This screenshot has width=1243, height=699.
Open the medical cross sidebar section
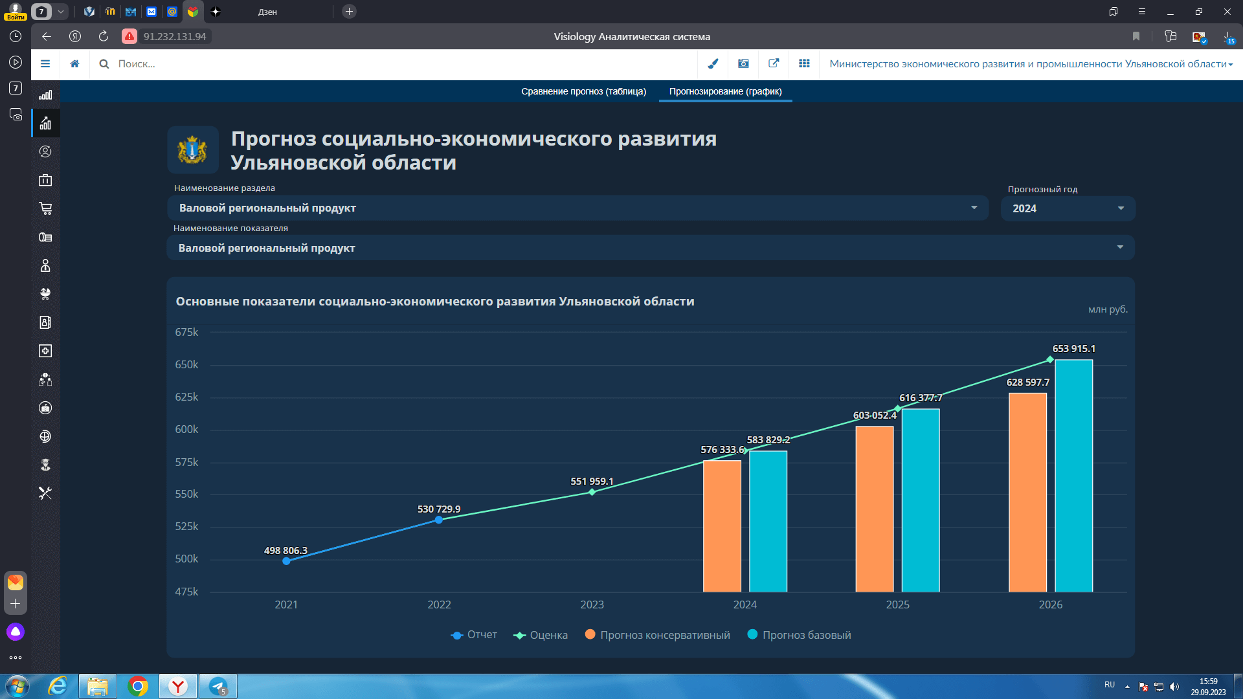[45, 351]
